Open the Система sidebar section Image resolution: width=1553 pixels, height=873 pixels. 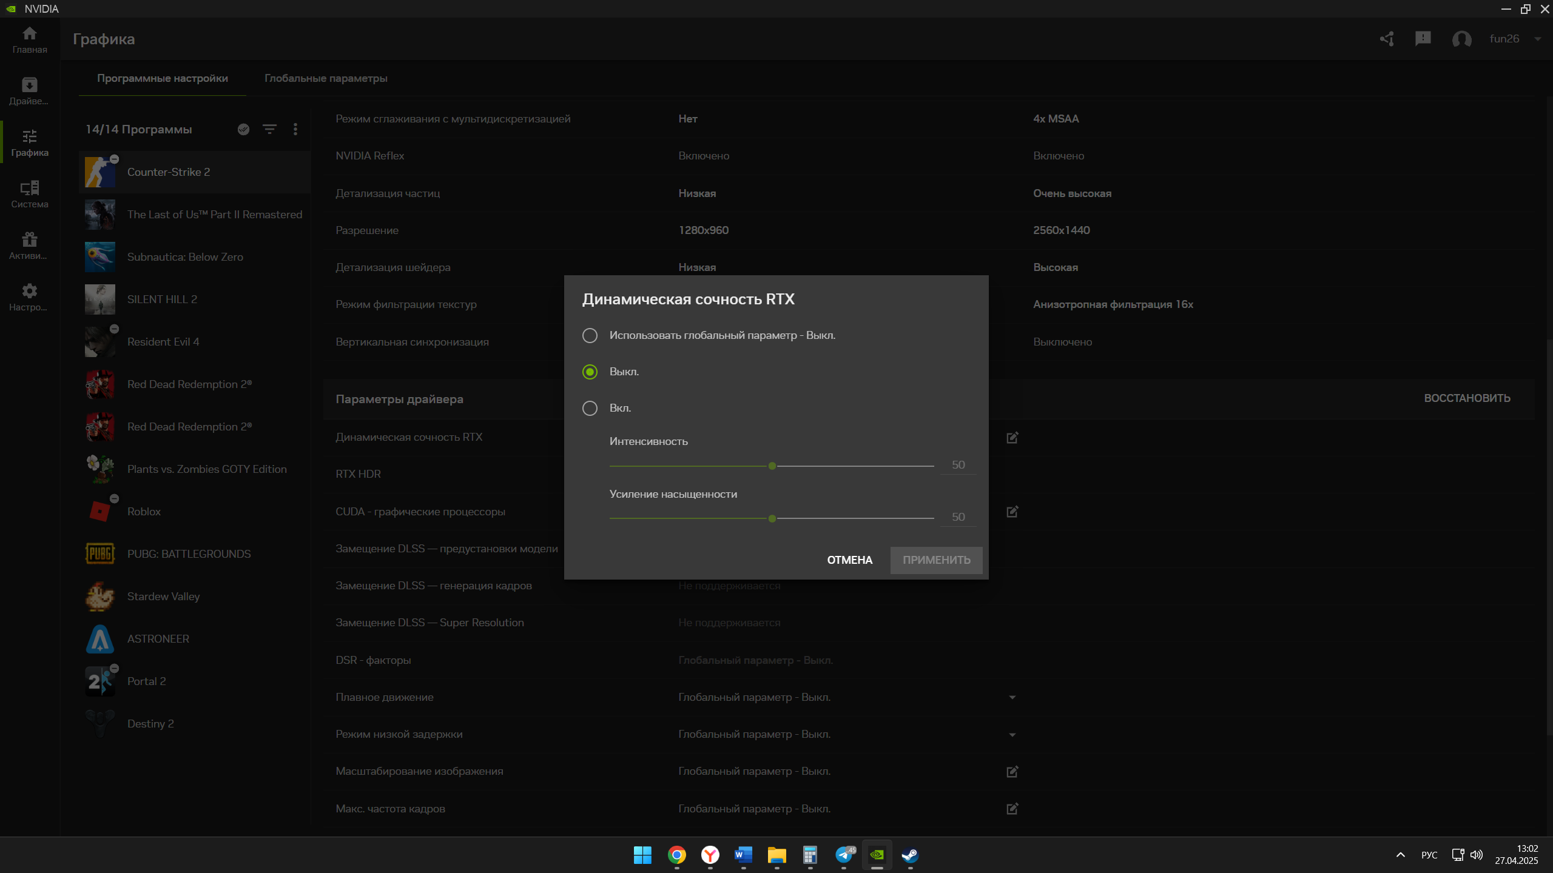[x=29, y=194]
